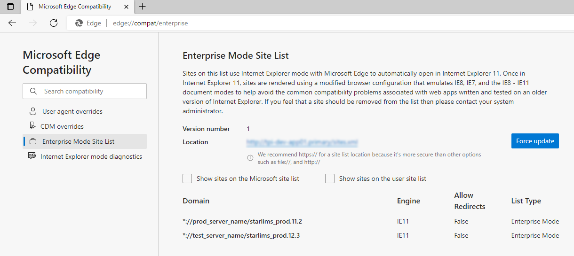Open CDM overrides page
The image size is (574, 256).
tap(85, 126)
